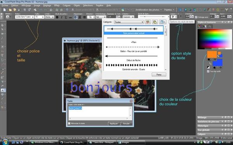The width and height of the screenshot is (233, 145).
Task: Toggle Italic text formatting
Action: coord(62,17)
